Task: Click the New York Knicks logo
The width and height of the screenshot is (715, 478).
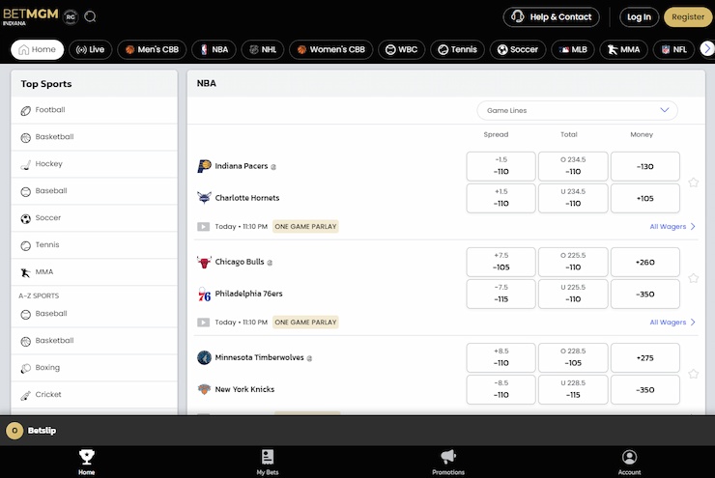Action: click(204, 389)
